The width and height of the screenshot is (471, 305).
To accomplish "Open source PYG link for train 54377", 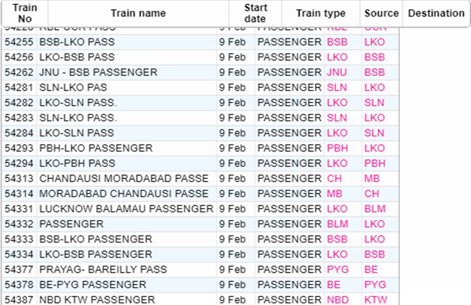I will coord(337,270).
